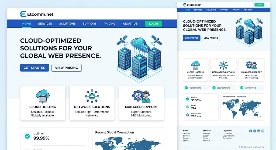Screen dimensions: 276x150
Task: Open SOLUTIONS in the small preview navbar
Action: pyautogui.click(x=211, y=10)
